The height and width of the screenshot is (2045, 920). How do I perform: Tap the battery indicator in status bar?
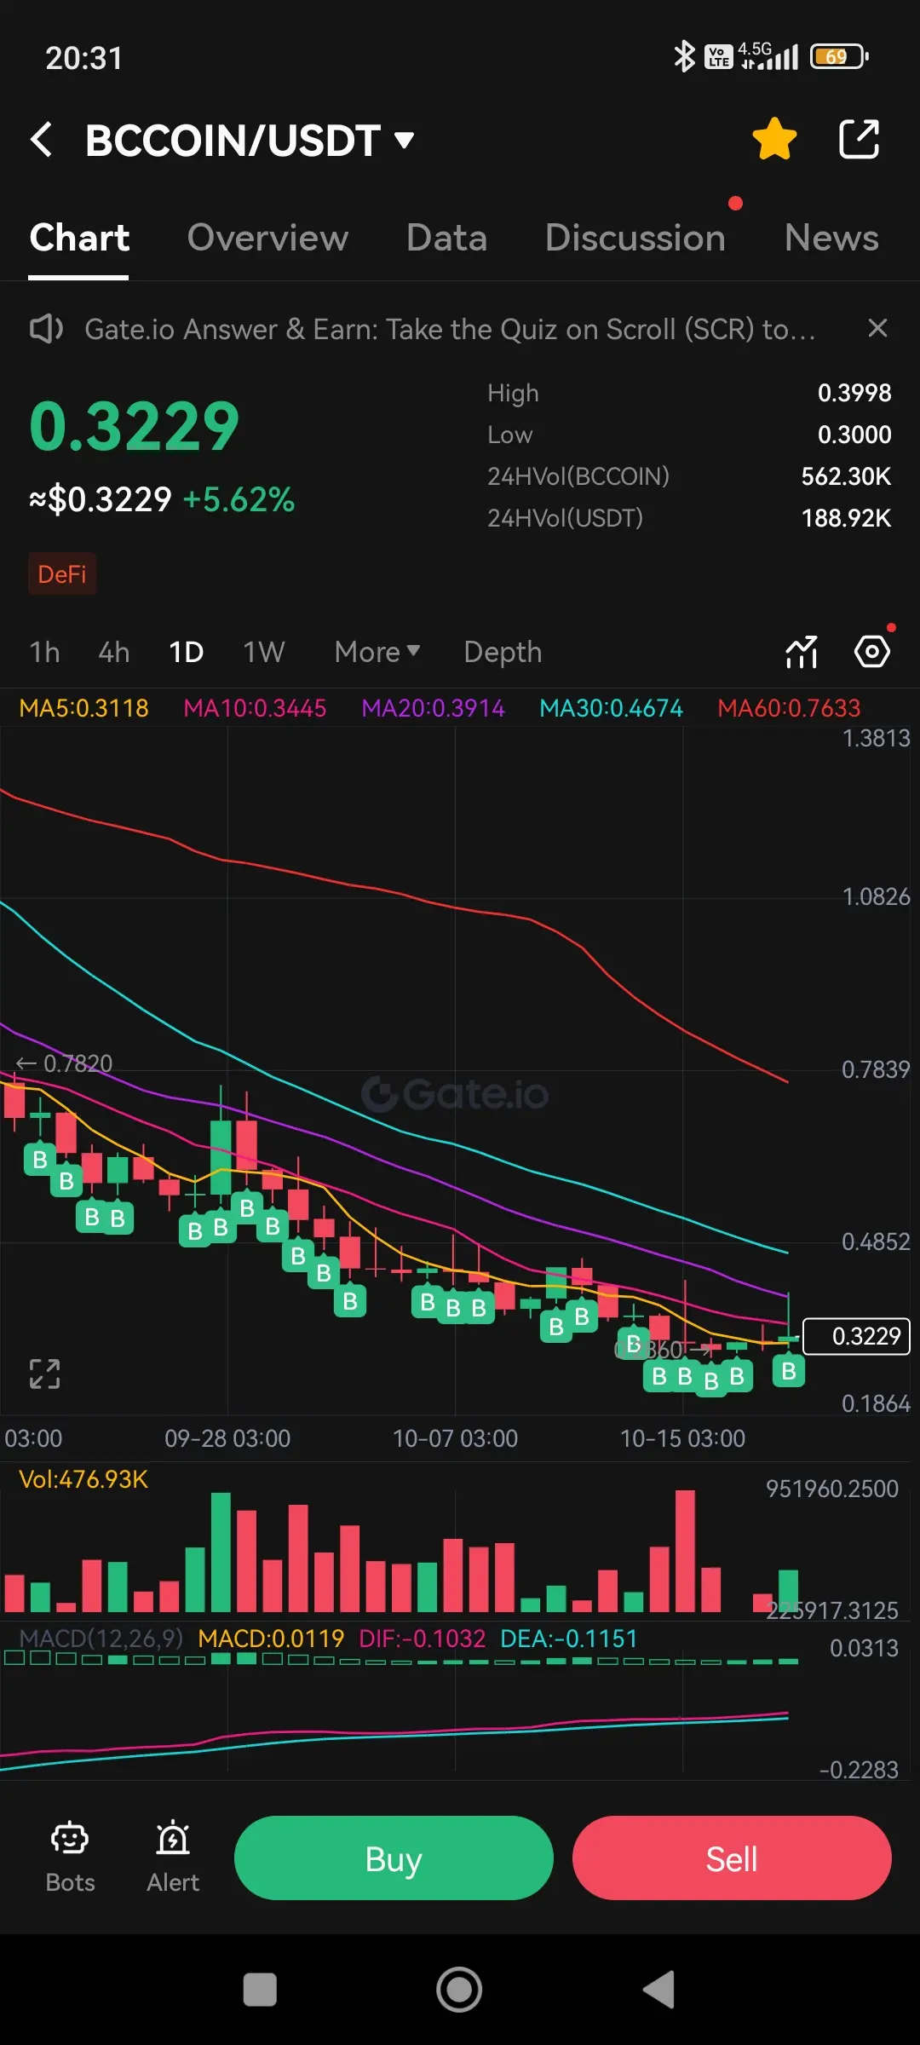tap(839, 56)
